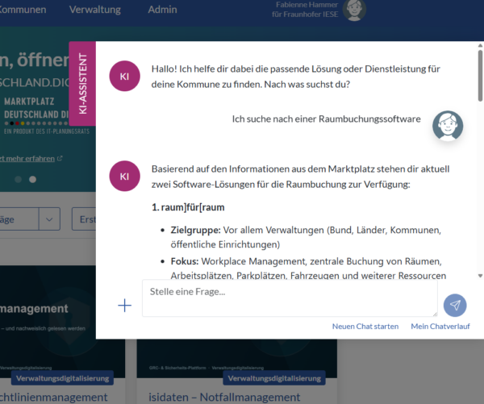Viewport: 484px width, 404px height.
Task: Expand the dropdown arrow of the sort combo box
Action: 49,219
